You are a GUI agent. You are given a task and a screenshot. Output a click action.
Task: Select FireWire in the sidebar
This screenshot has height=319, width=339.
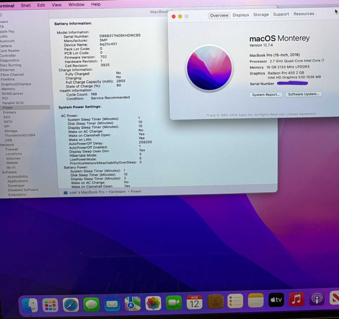(8, 79)
